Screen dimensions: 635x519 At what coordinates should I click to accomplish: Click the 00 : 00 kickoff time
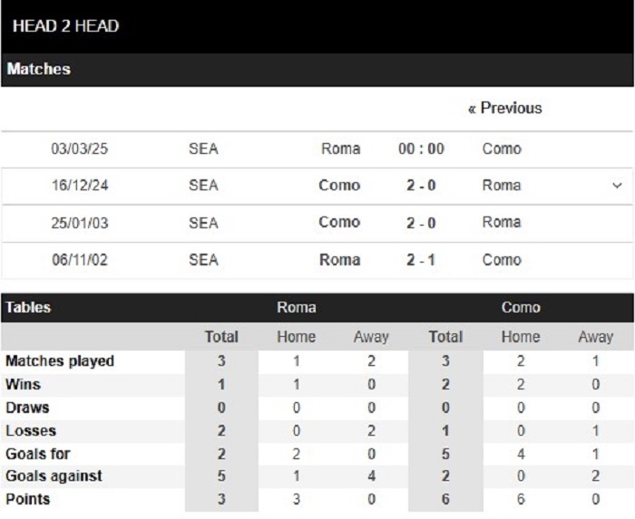coord(421,149)
